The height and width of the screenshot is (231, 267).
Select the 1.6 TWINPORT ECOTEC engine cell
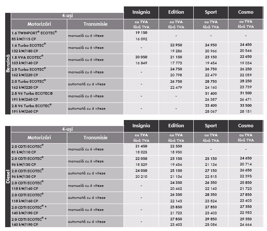(39, 36)
